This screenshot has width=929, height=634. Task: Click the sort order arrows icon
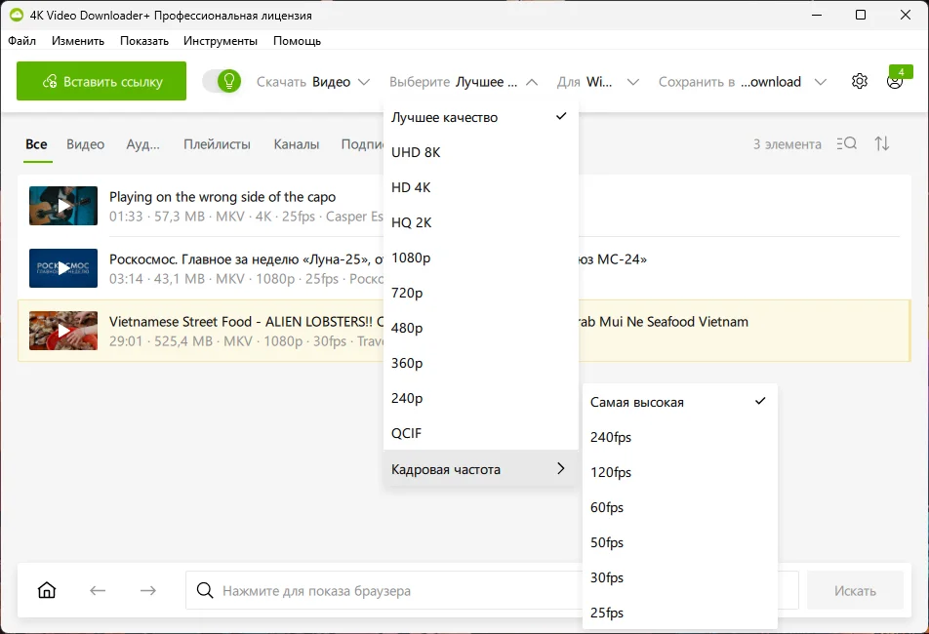882,144
